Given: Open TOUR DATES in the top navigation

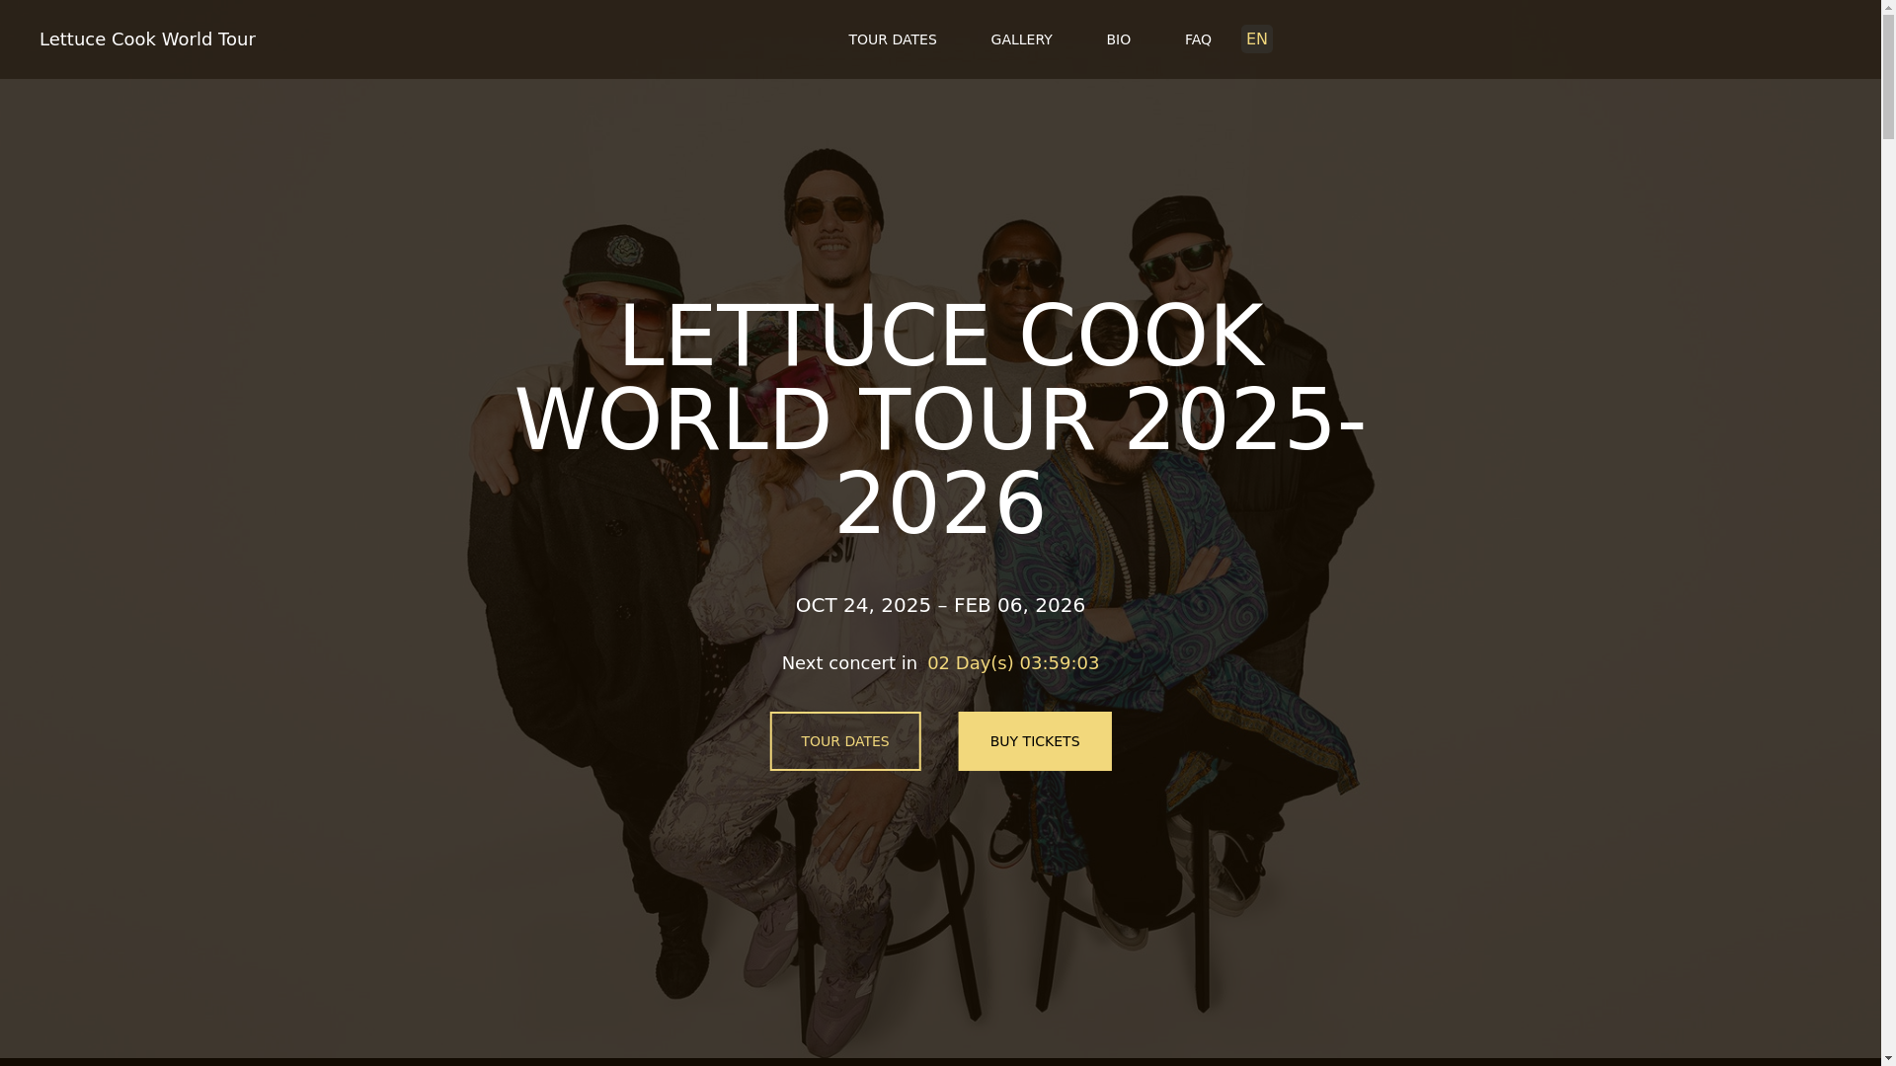Looking at the screenshot, I should coord(892,39).
